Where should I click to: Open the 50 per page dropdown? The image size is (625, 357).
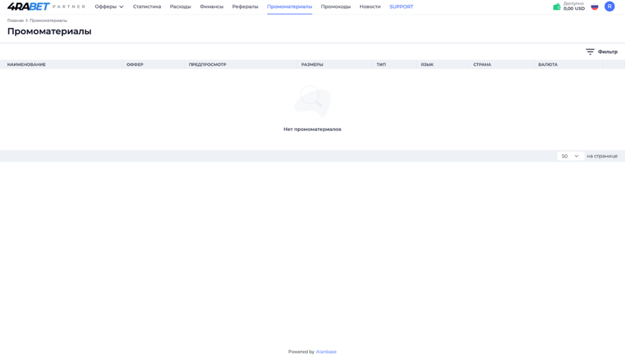pos(571,156)
